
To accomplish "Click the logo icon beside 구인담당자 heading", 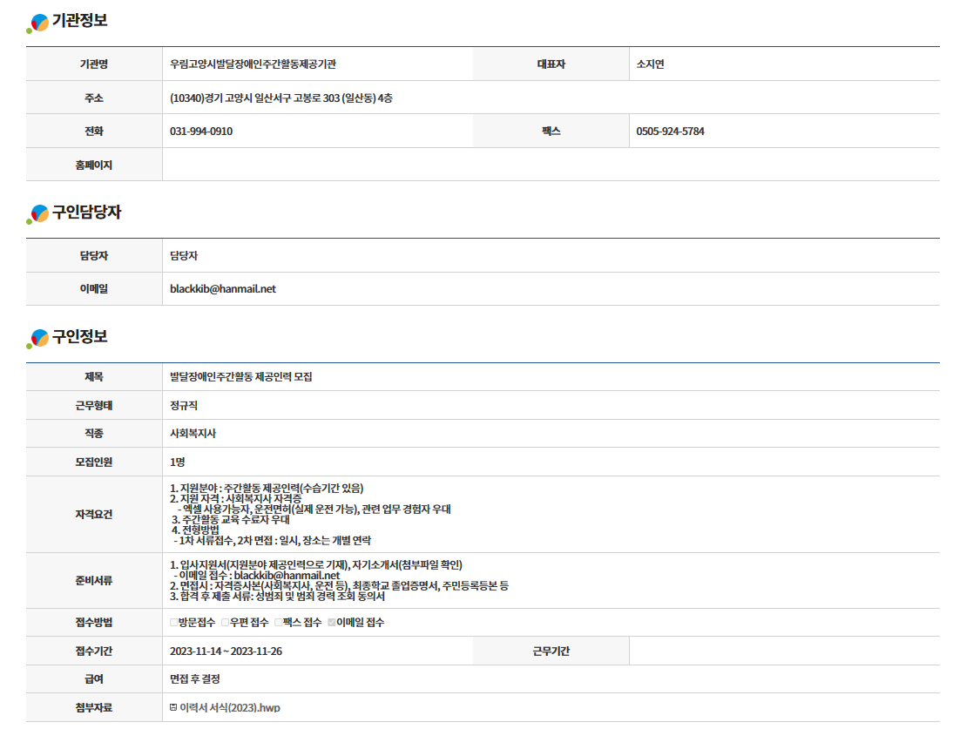I will coord(38,213).
